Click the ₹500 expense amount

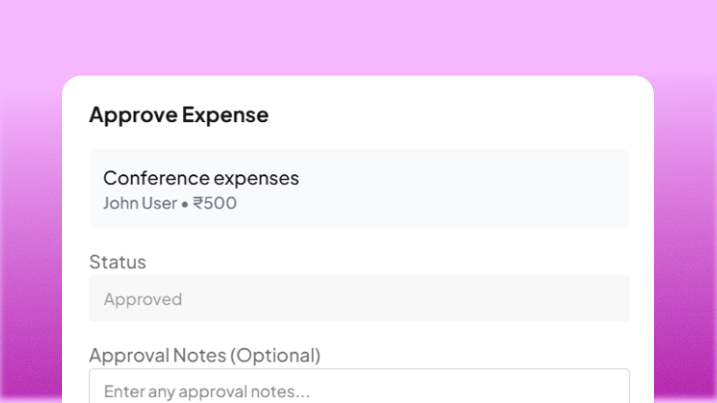pos(214,203)
